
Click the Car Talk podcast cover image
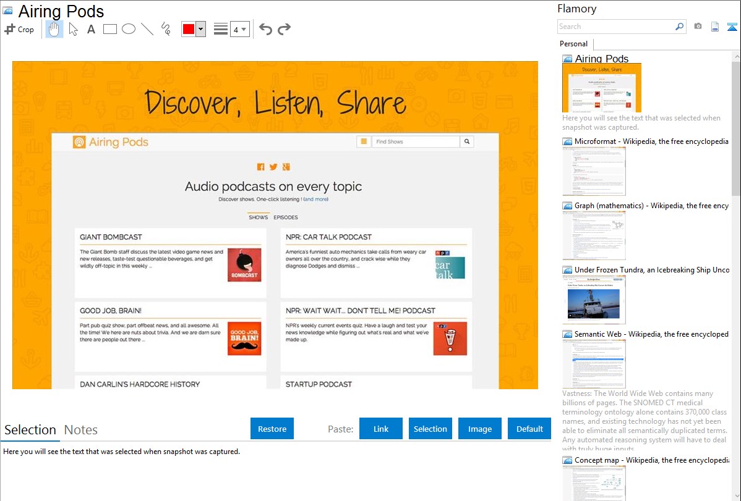[450, 265]
